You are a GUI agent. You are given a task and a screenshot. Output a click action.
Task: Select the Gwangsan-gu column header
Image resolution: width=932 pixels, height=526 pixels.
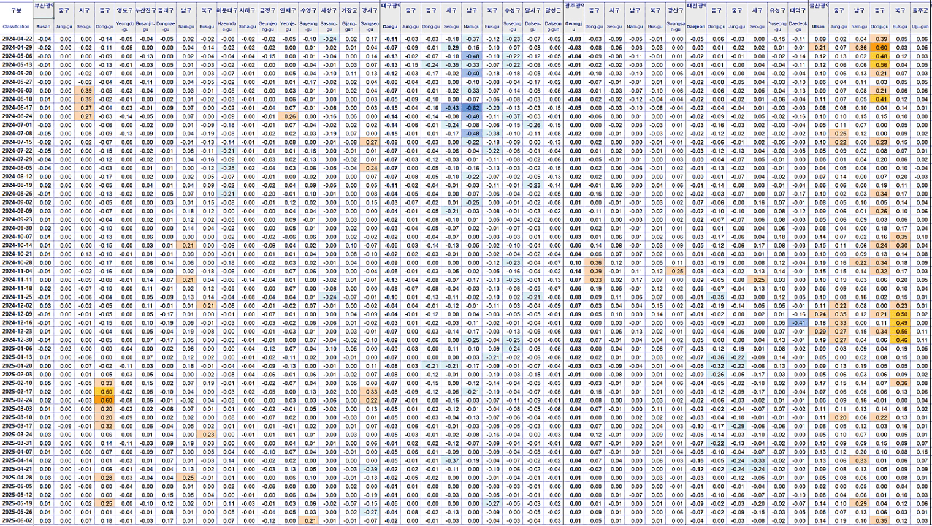[676, 26]
